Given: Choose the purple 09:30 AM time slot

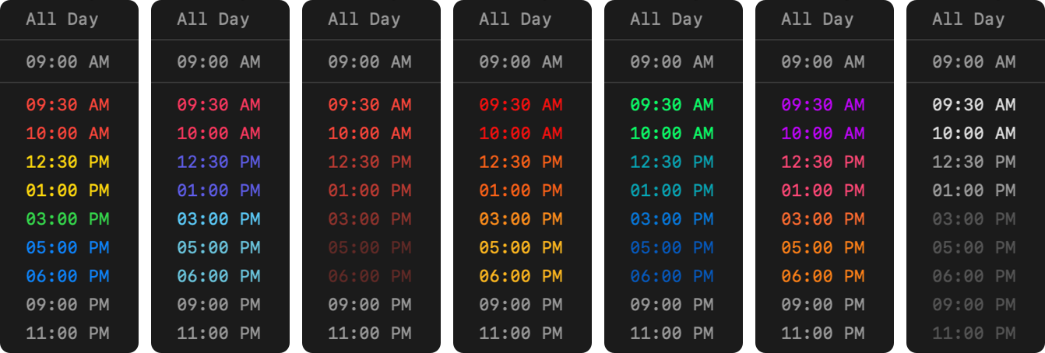Looking at the screenshot, I should 822,105.
